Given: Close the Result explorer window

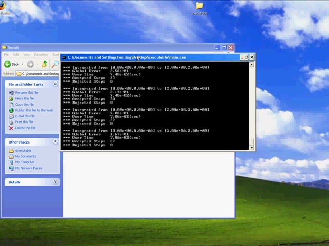Looking at the screenshot, I should coord(231,48).
